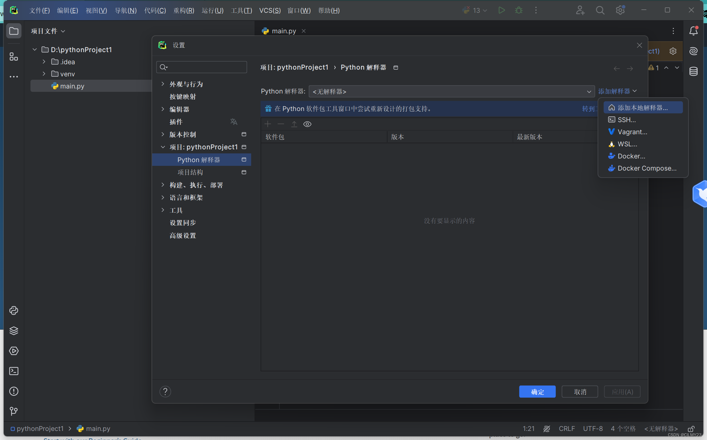This screenshot has height=440, width=707.
Task: Open the Git version control tool window
Action: pos(14,411)
